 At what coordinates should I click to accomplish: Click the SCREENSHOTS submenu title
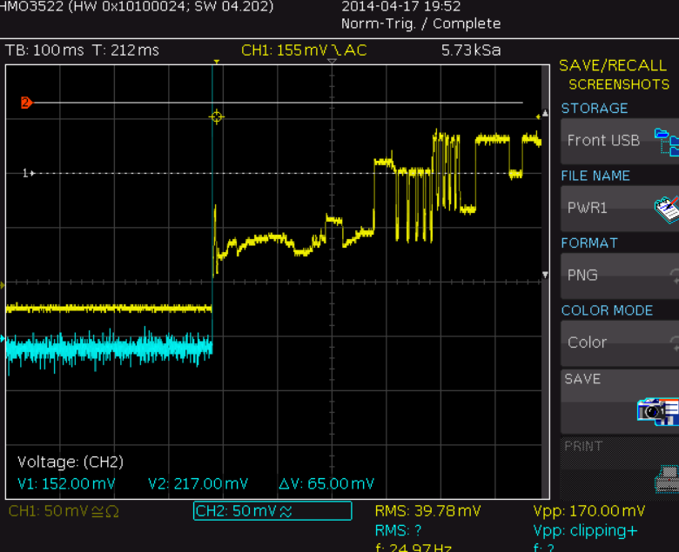(619, 84)
